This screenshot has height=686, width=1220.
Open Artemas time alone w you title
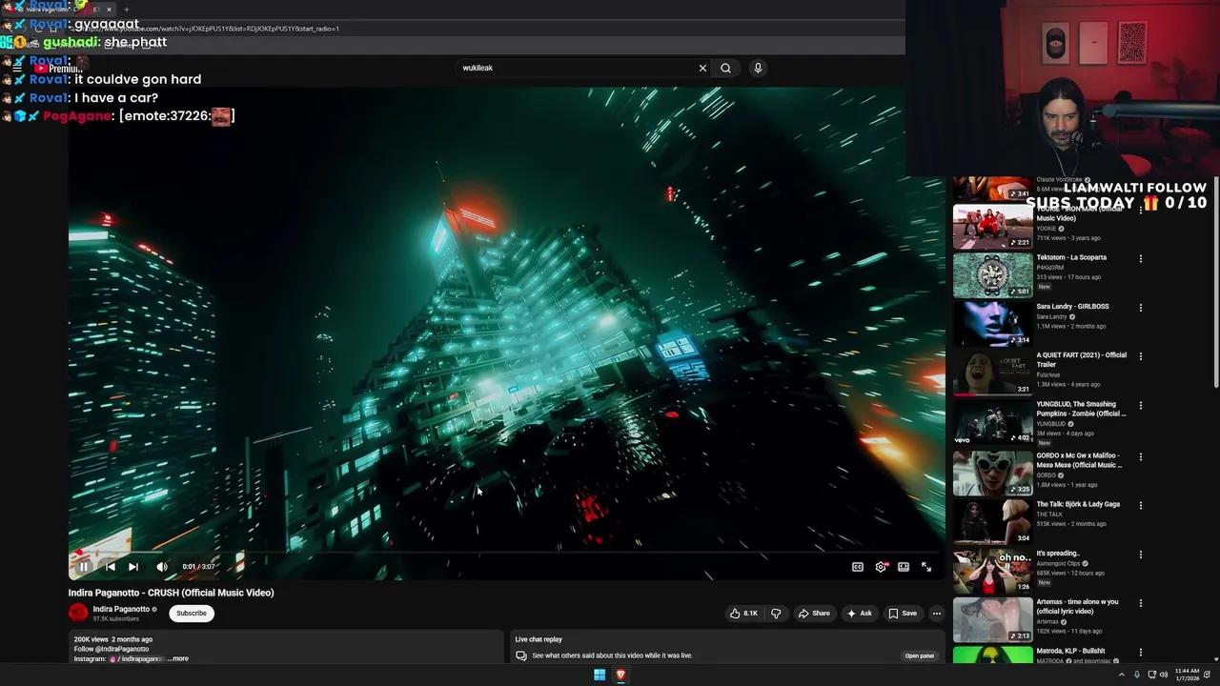click(1078, 607)
